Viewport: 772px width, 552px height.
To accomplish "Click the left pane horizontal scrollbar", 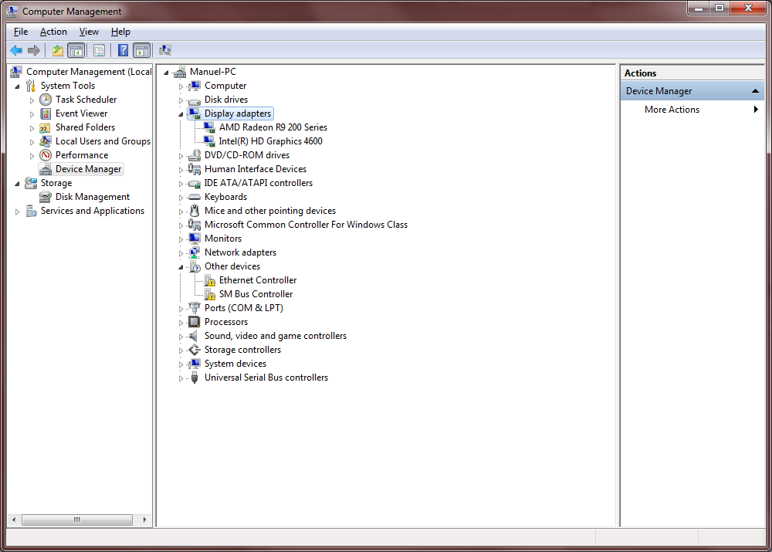I will [x=77, y=520].
